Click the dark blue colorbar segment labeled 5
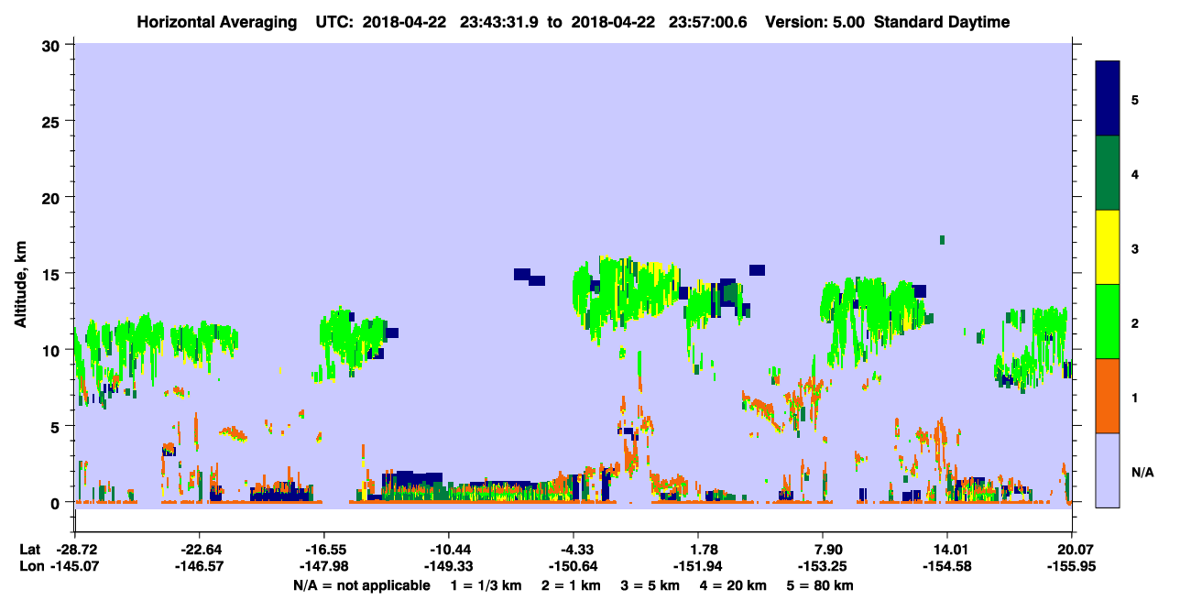This screenshot has height=611, width=1191. (1108, 99)
